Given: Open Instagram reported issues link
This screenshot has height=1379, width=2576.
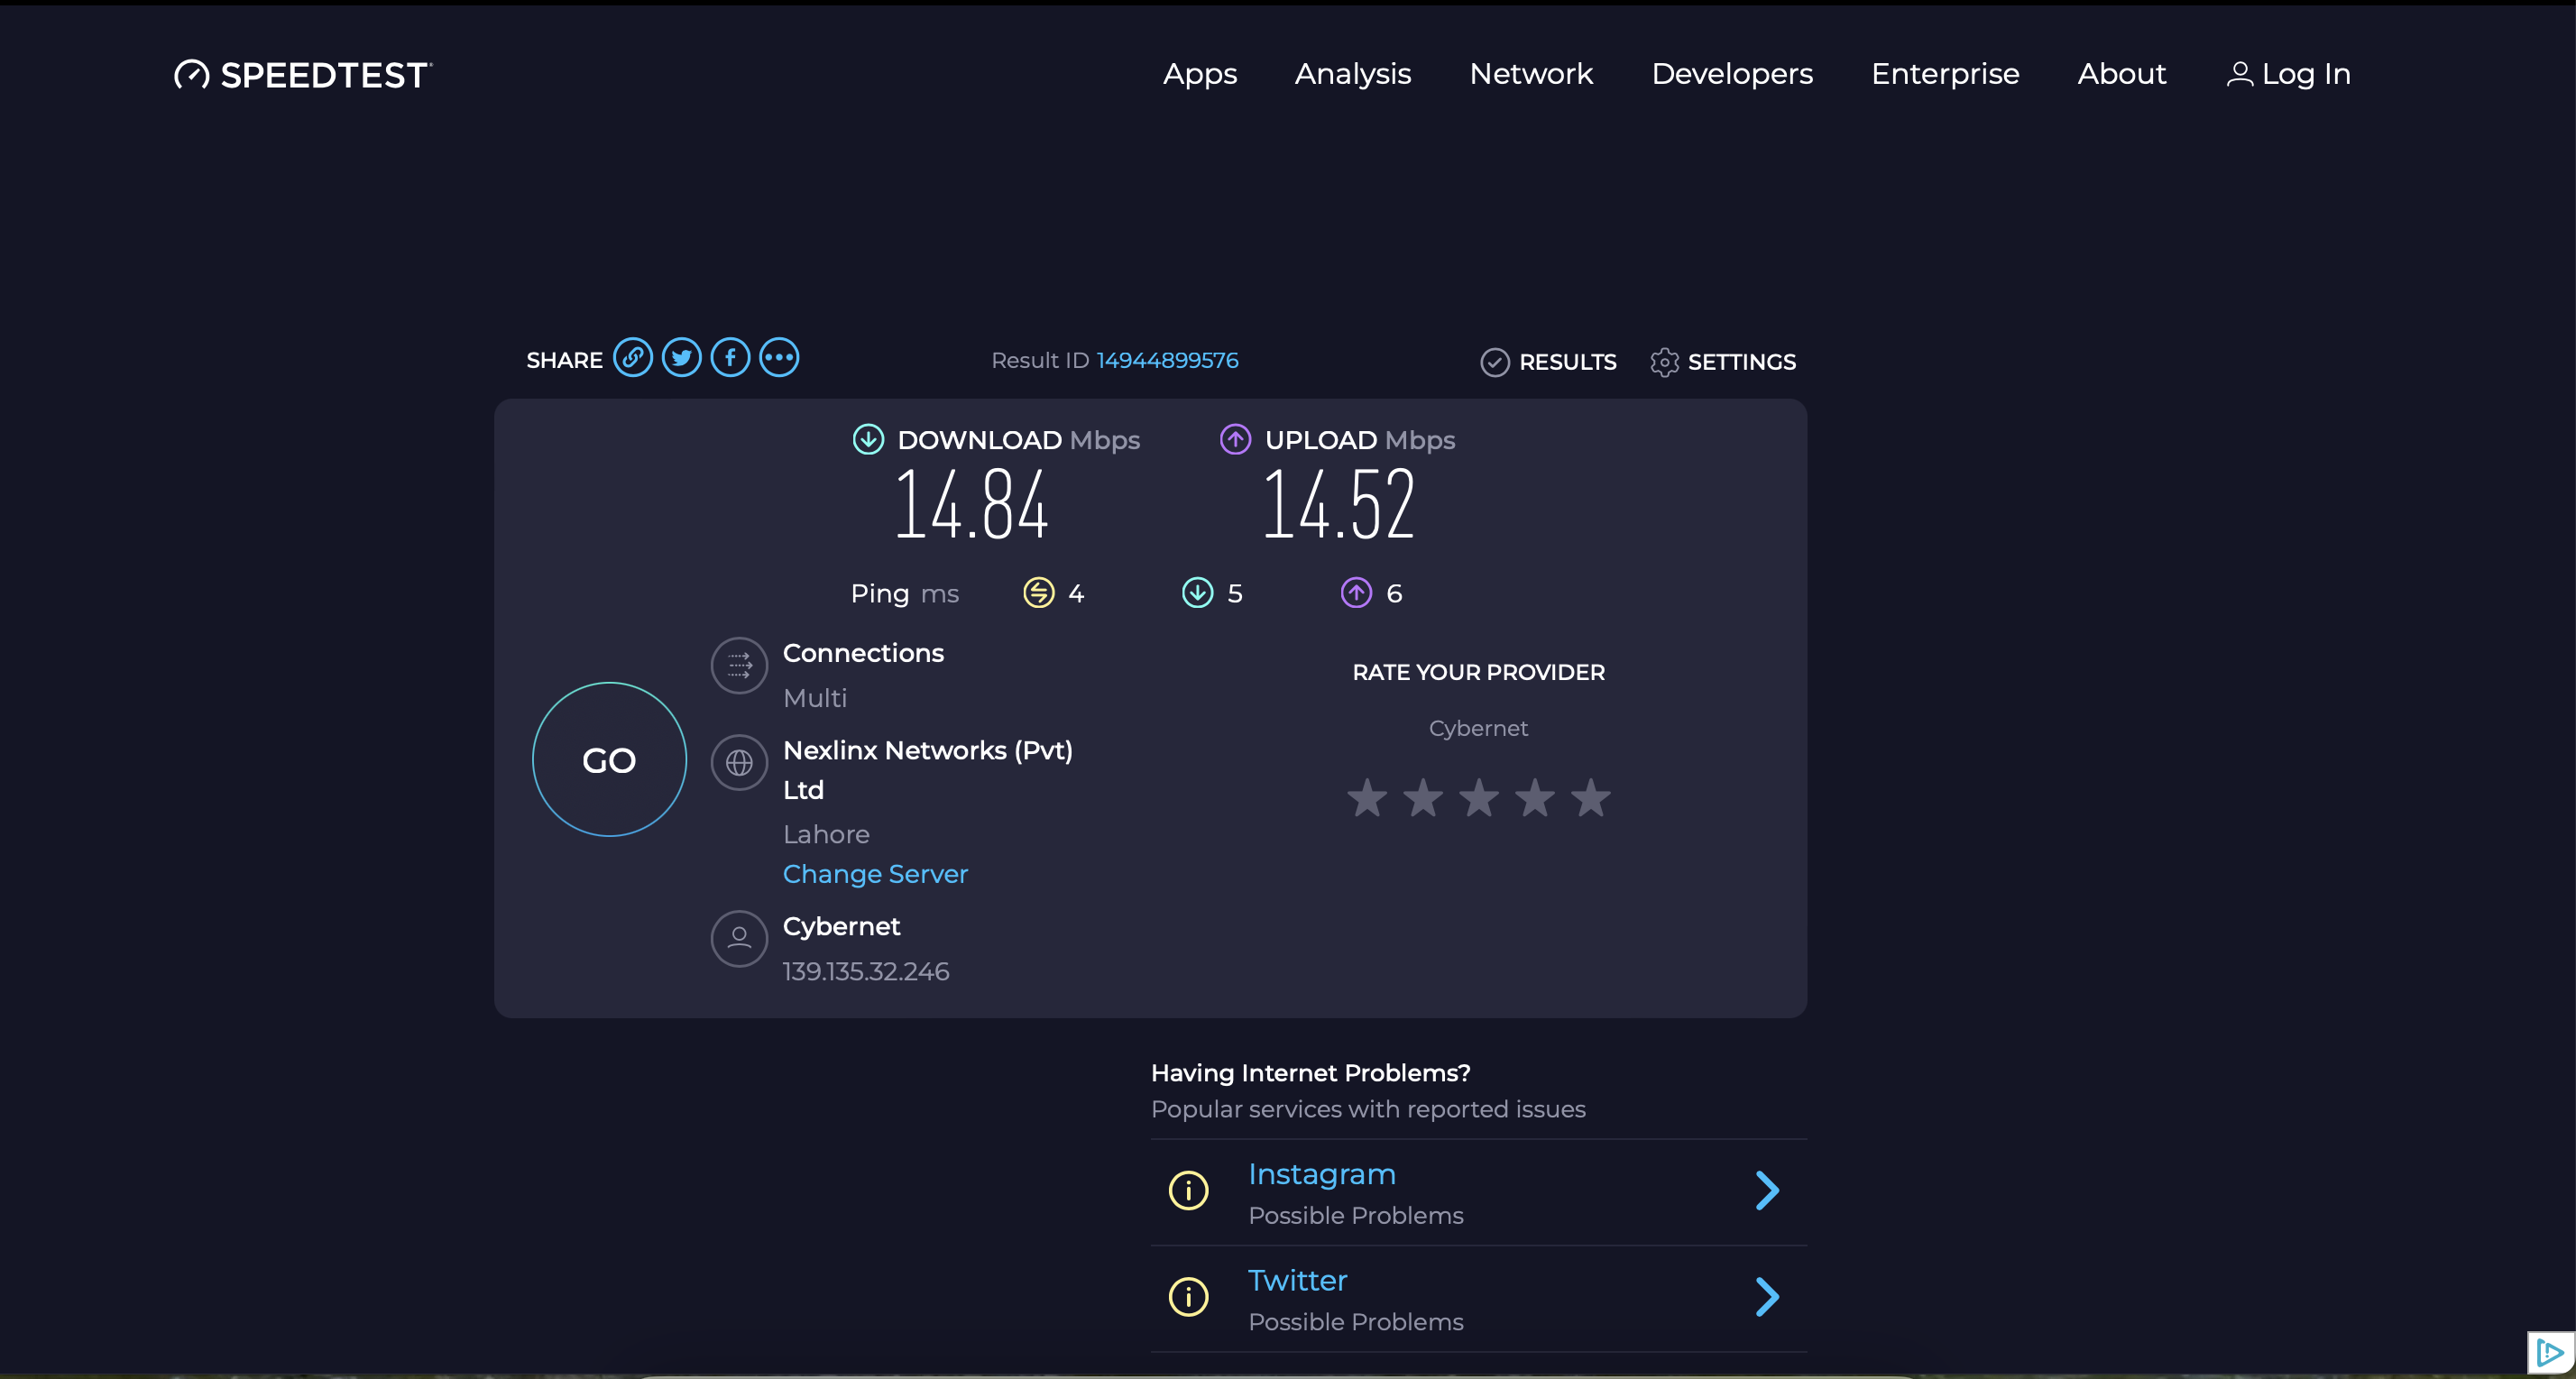Looking at the screenshot, I should [1322, 1174].
